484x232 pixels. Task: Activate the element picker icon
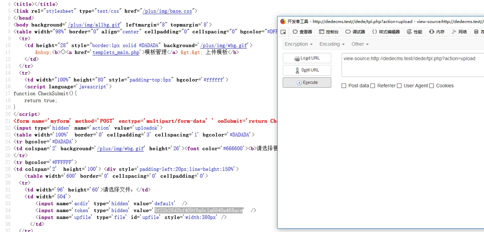pos(283,32)
